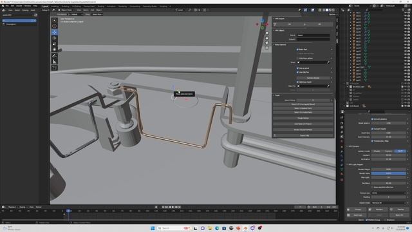Click the viewport zoom gizmo icon
The height and width of the screenshot is (232, 412).
pyautogui.click(x=267, y=33)
